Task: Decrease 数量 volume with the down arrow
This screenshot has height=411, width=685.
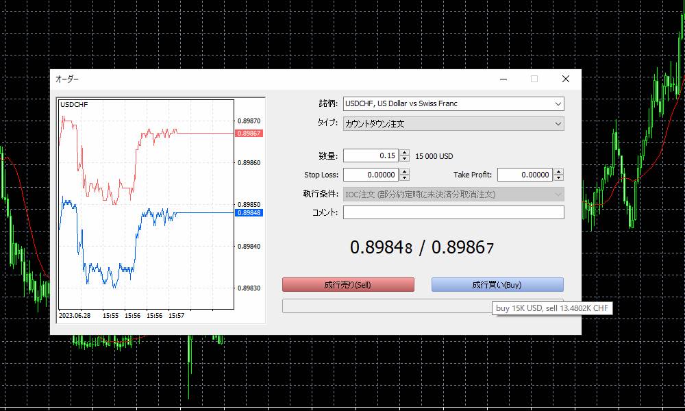Action: coord(405,159)
